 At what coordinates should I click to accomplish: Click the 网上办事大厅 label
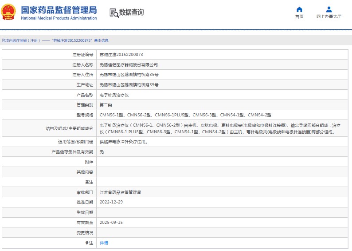pyautogui.click(x=329, y=16)
